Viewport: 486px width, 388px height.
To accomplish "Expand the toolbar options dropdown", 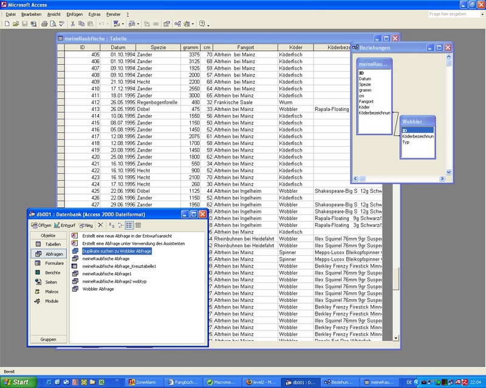I will pos(209,24).
